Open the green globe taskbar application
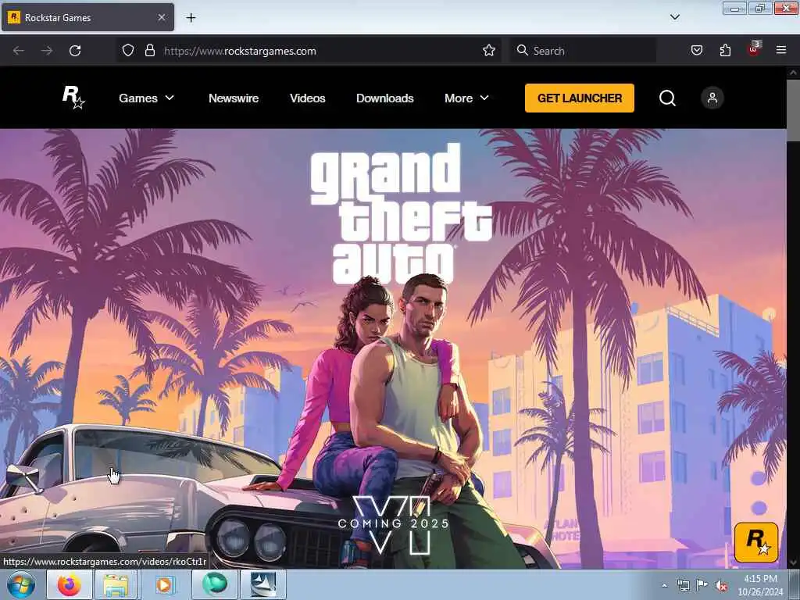 (x=215, y=584)
